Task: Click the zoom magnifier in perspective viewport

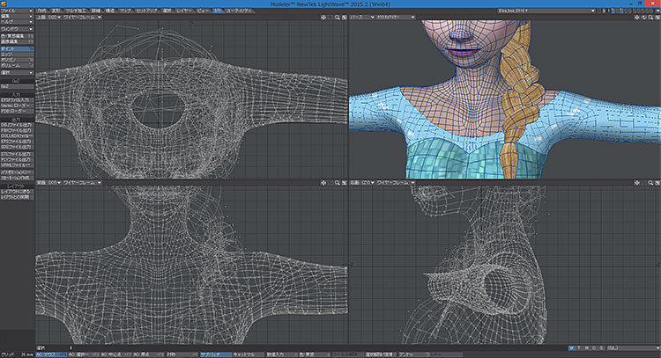Action: (x=650, y=18)
